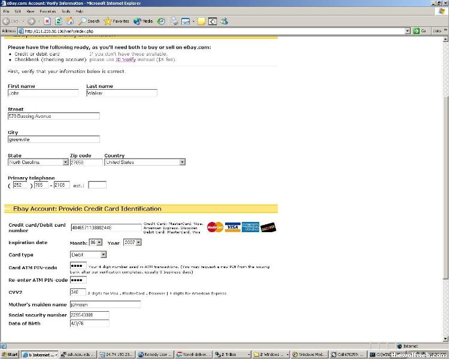This screenshot has width=449, height=359.
Task: Refresh the page using the green arrows icon
Action: 59,21
